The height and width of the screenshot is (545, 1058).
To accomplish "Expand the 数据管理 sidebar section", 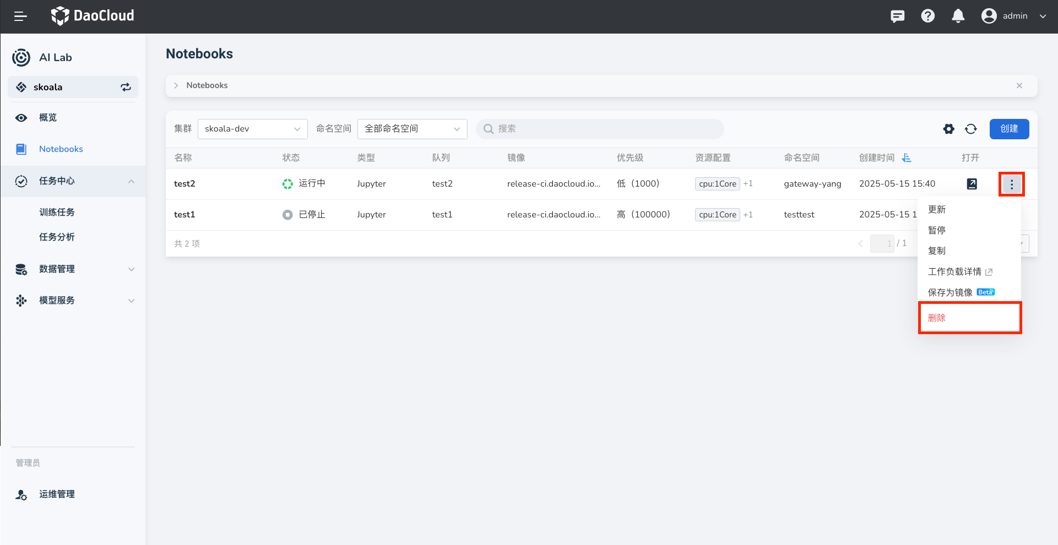I will [73, 269].
